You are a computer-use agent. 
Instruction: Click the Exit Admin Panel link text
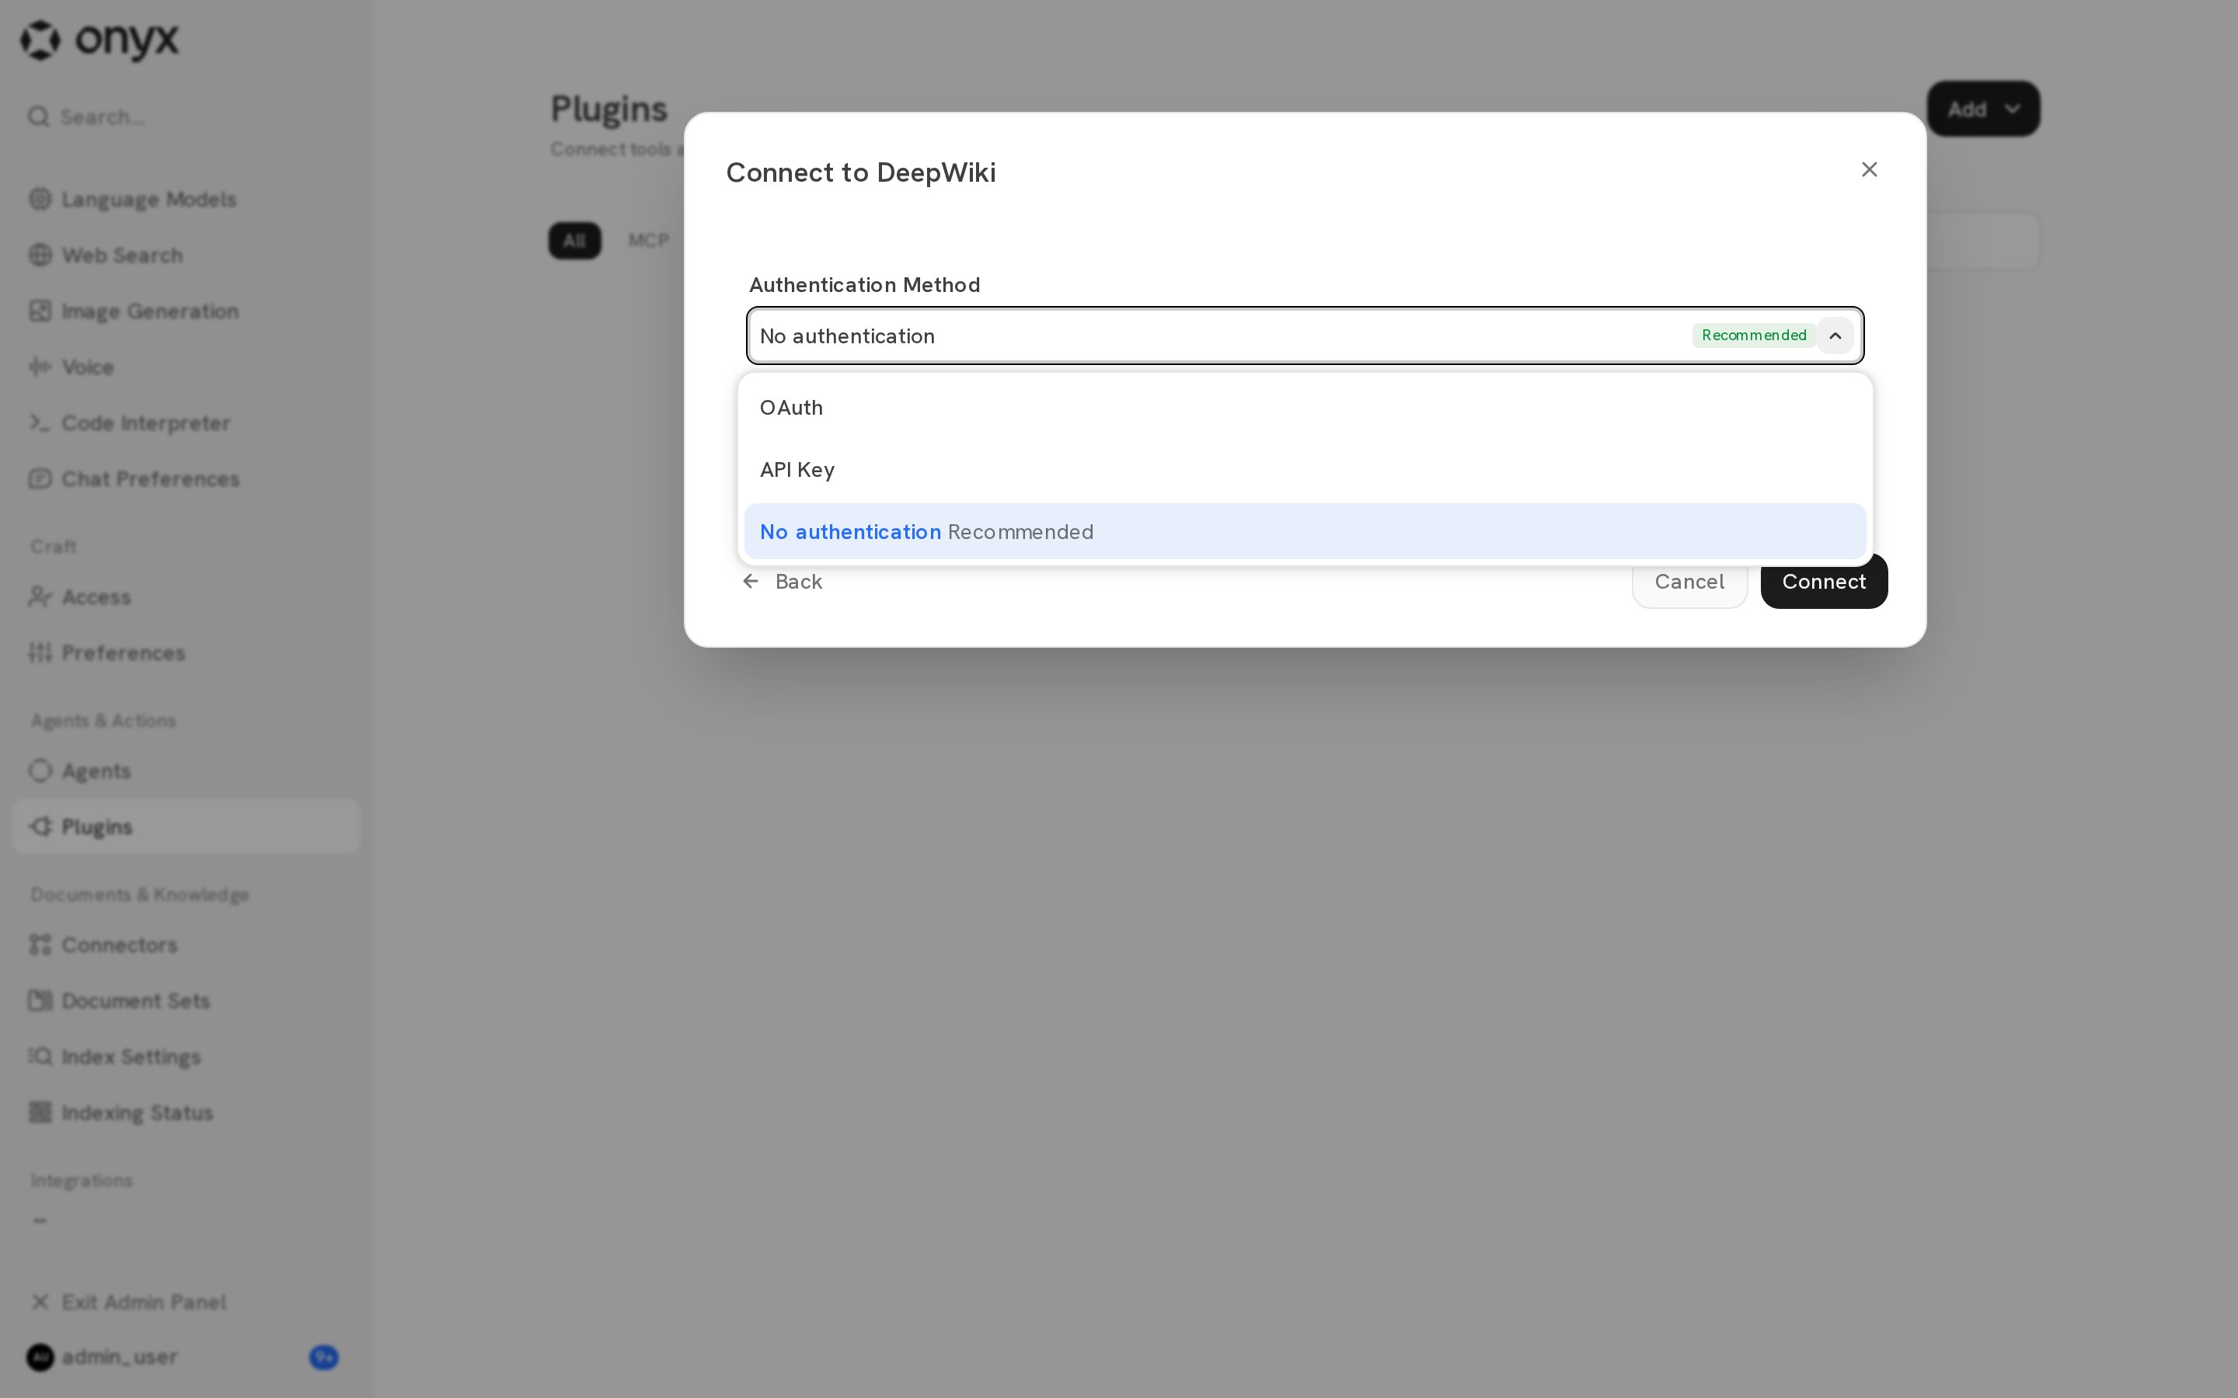(x=145, y=1302)
